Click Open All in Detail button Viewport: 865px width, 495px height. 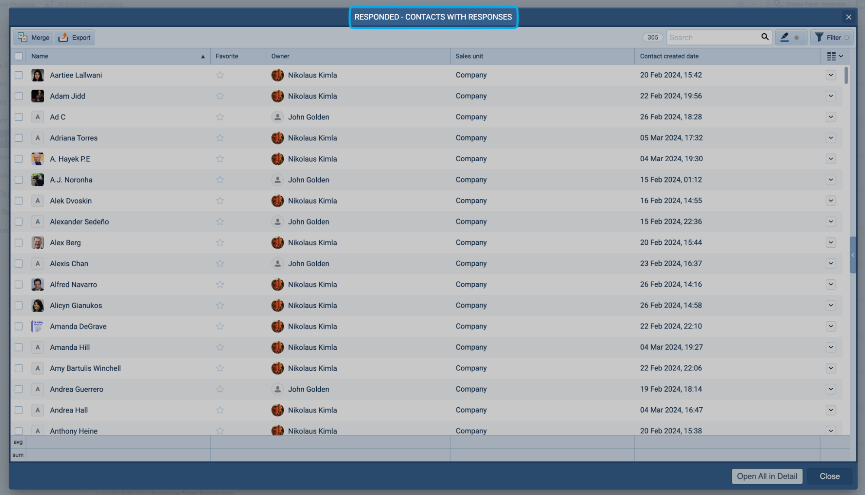point(767,476)
